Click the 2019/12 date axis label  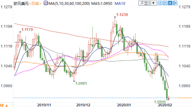83,105
